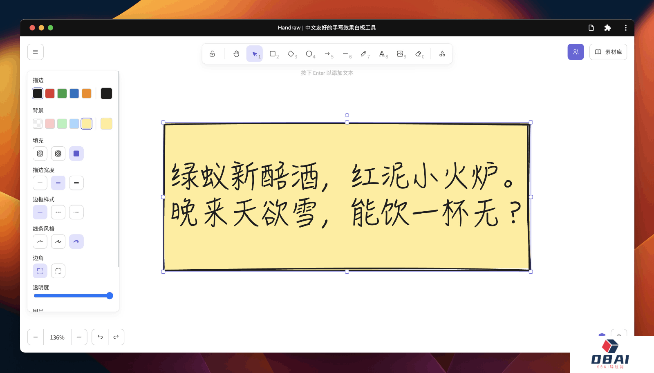Open the hamburger main menu
Image resolution: width=654 pixels, height=373 pixels.
pyautogui.click(x=36, y=52)
